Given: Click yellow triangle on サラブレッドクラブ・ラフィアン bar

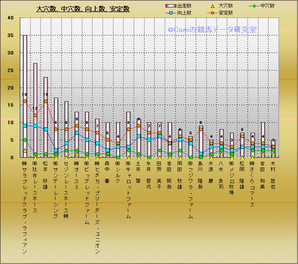Looking at the screenshot, I should pyautogui.click(x=25, y=150).
